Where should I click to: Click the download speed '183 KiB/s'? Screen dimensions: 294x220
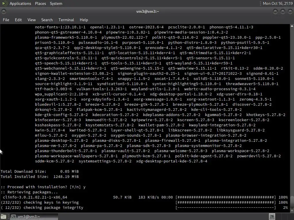pos(149,197)
